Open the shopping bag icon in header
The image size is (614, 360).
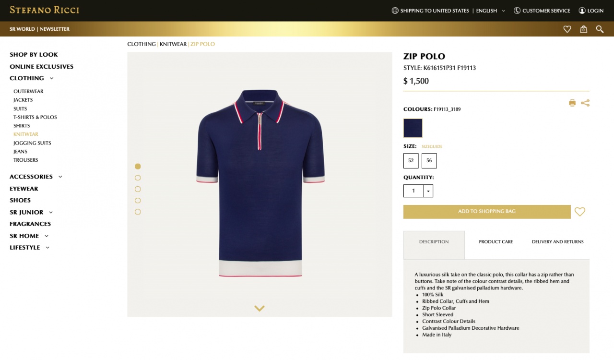pyautogui.click(x=583, y=29)
